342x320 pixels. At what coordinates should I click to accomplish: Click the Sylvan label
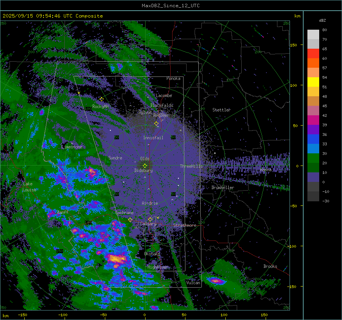click(145, 112)
